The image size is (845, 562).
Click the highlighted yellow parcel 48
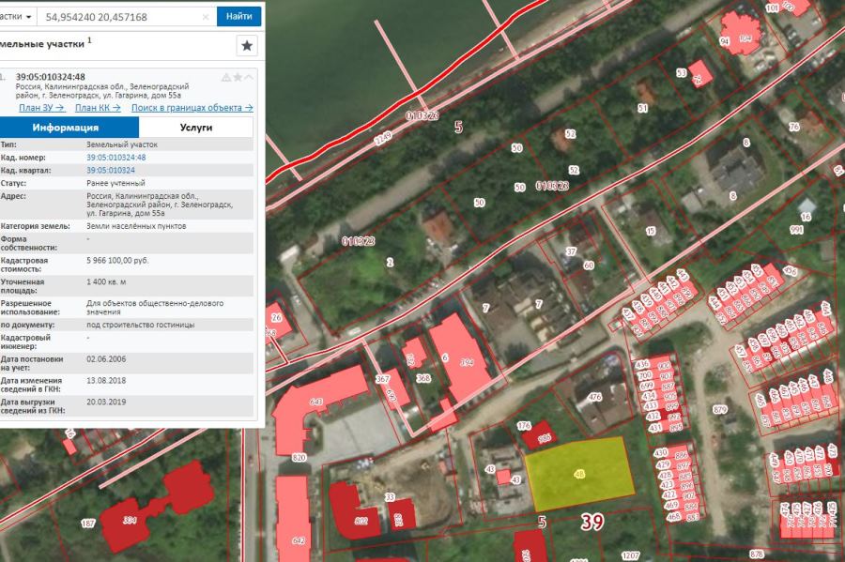[577, 474]
